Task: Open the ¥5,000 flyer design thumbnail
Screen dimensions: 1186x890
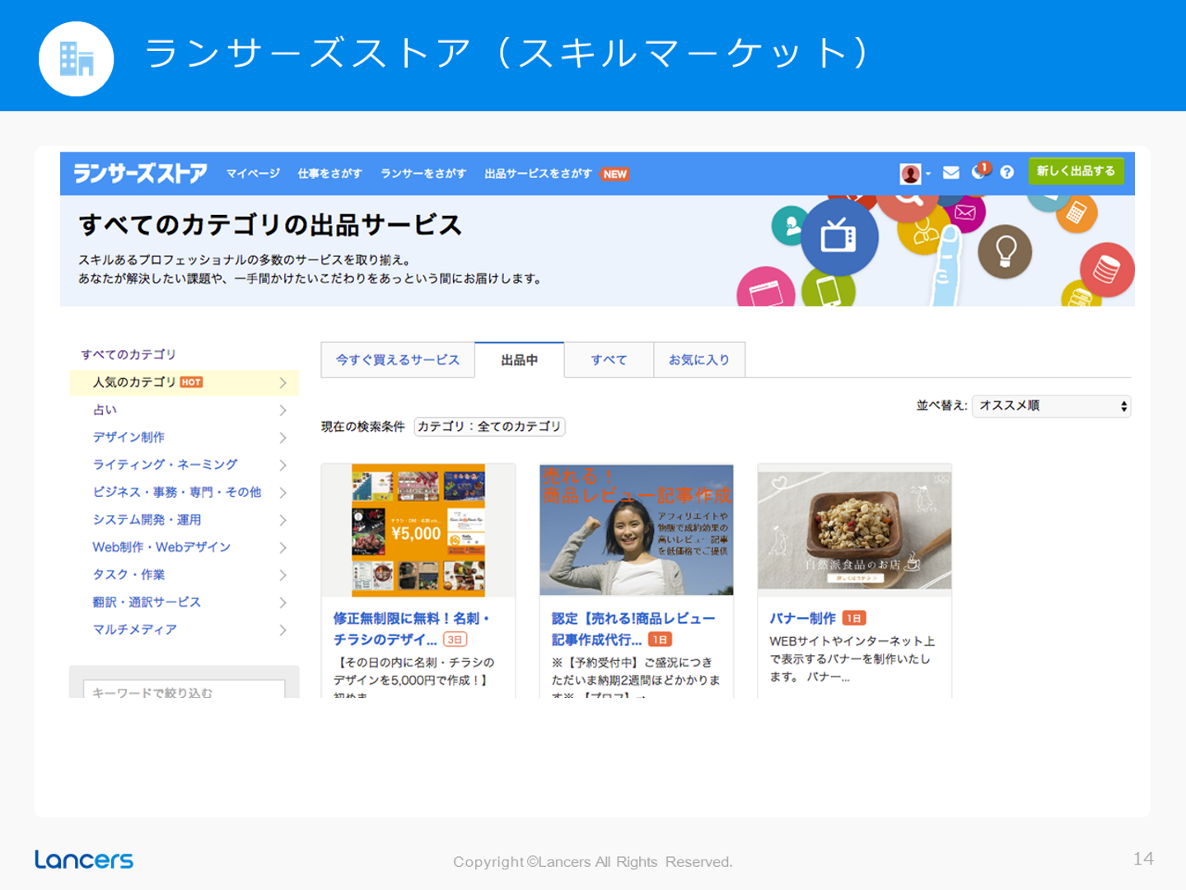Action: 418,530
